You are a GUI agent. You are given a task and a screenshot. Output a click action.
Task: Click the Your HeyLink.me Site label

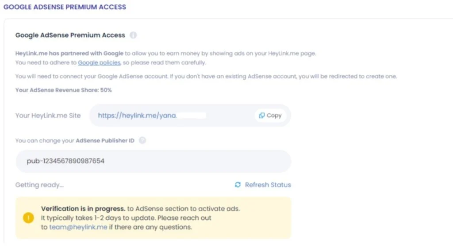pyautogui.click(x=48, y=115)
